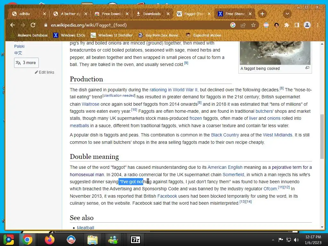Open the 'clarification needed' note
Screen dimensions: 328x246
coord(119,95)
